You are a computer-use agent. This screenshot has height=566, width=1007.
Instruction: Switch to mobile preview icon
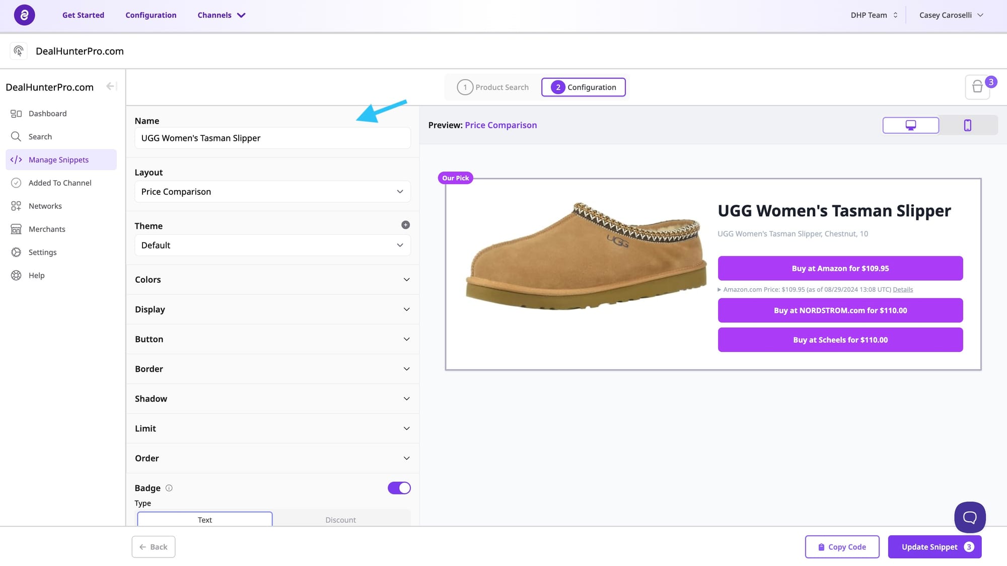coord(967,125)
